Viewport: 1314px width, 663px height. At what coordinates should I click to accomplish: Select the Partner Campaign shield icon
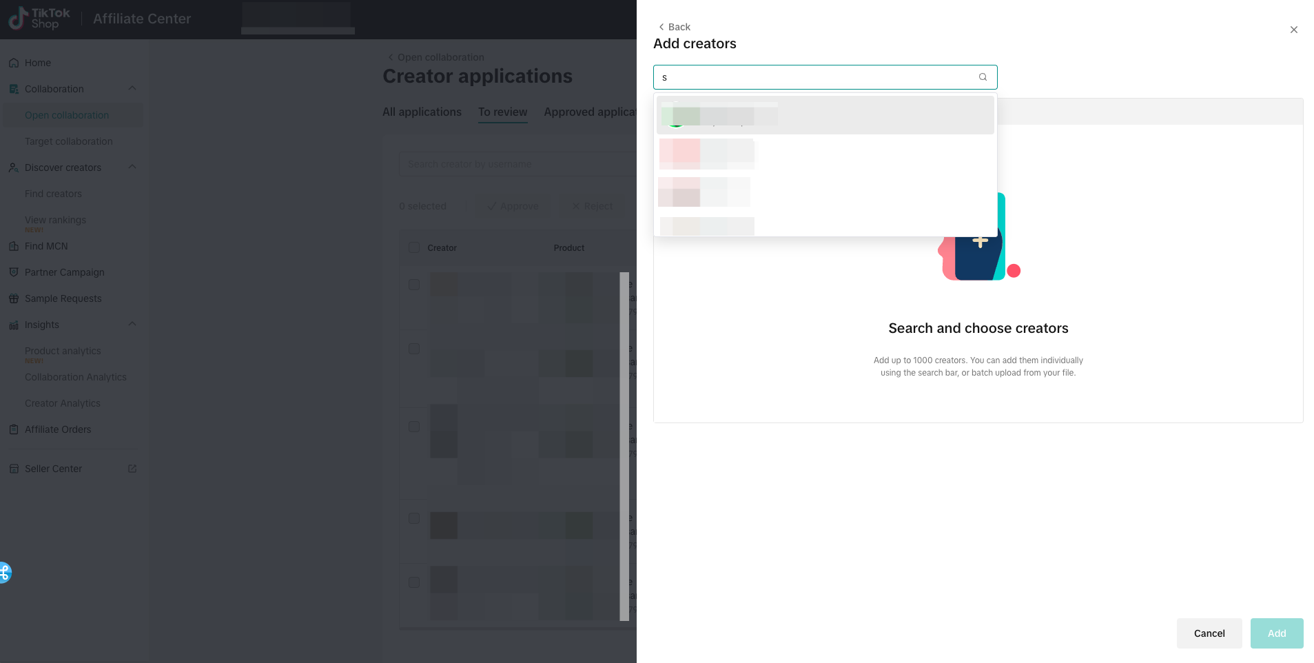pyautogui.click(x=14, y=272)
